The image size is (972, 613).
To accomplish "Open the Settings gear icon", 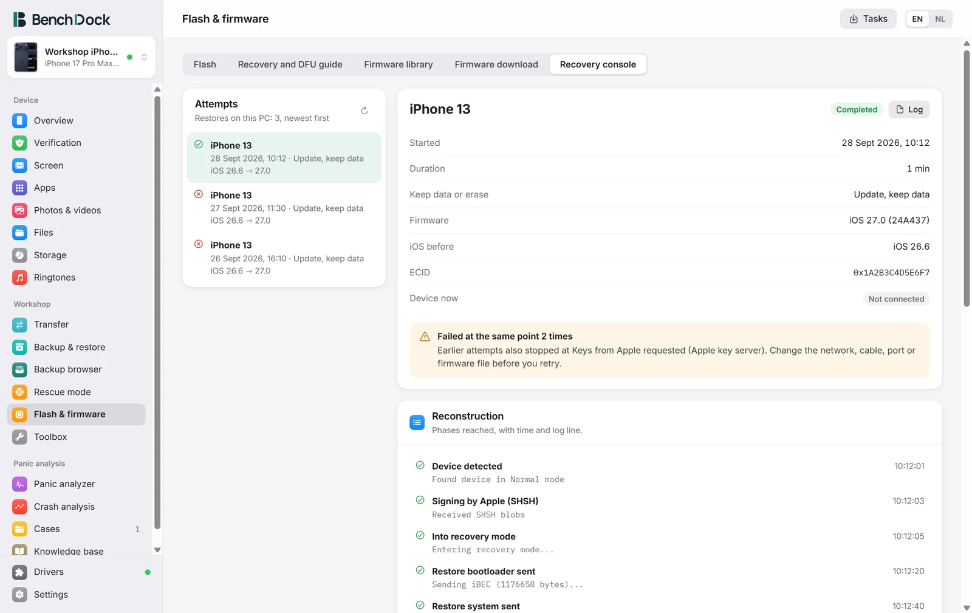I will 19,595.
